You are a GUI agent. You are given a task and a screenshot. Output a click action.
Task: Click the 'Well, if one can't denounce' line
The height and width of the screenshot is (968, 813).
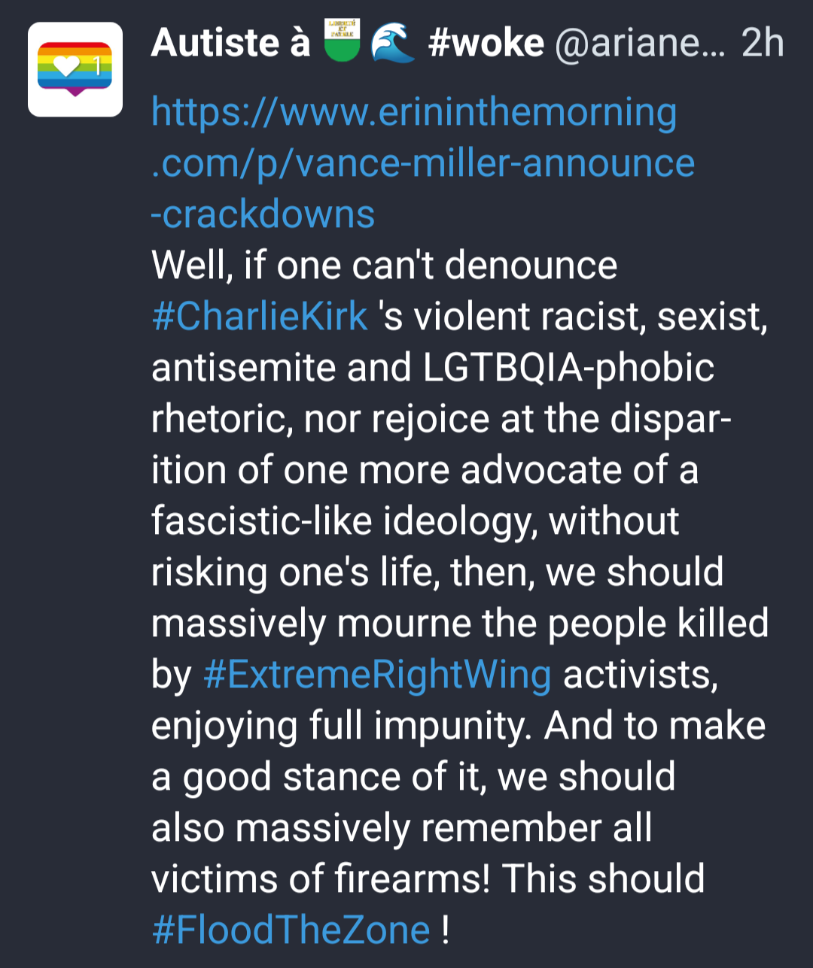(x=384, y=266)
